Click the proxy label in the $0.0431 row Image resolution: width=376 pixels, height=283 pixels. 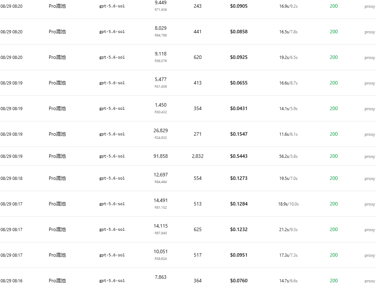[x=370, y=109]
